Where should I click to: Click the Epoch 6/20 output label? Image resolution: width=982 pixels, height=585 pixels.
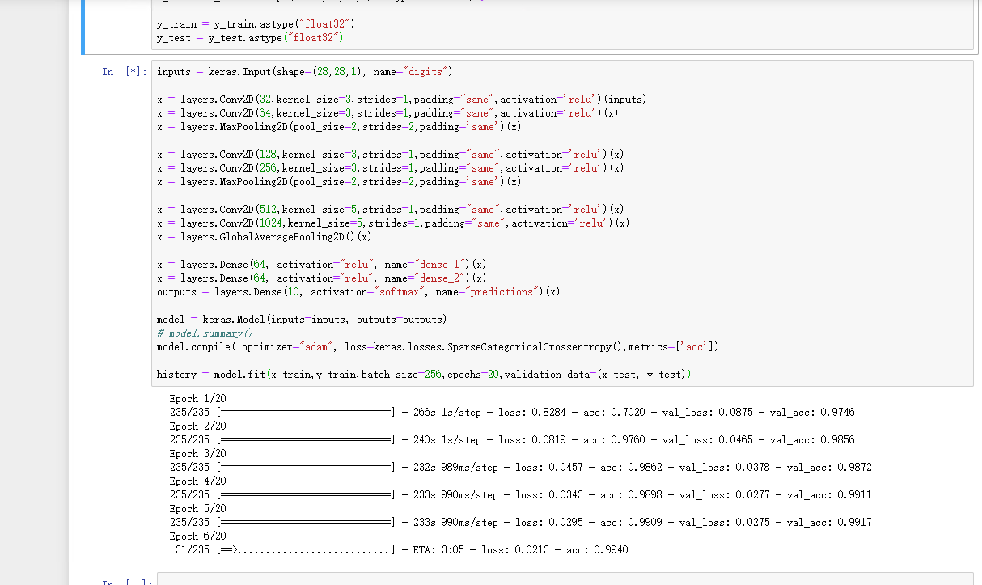[x=197, y=536]
